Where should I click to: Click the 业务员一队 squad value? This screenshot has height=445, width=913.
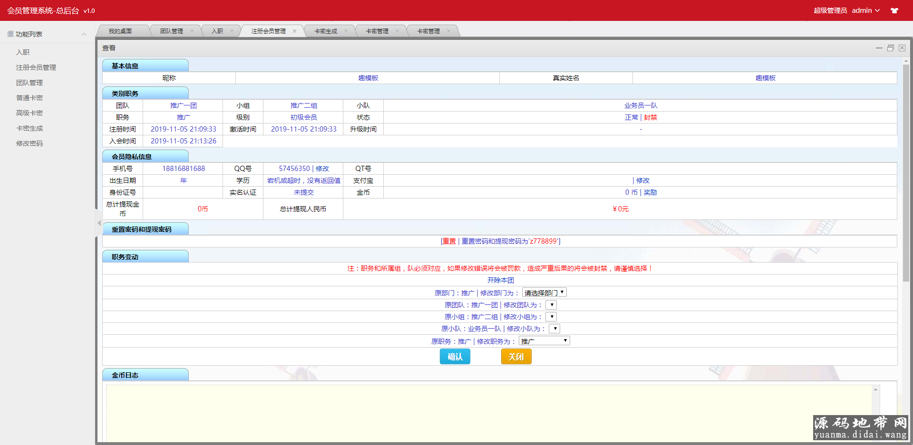[641, 105]
